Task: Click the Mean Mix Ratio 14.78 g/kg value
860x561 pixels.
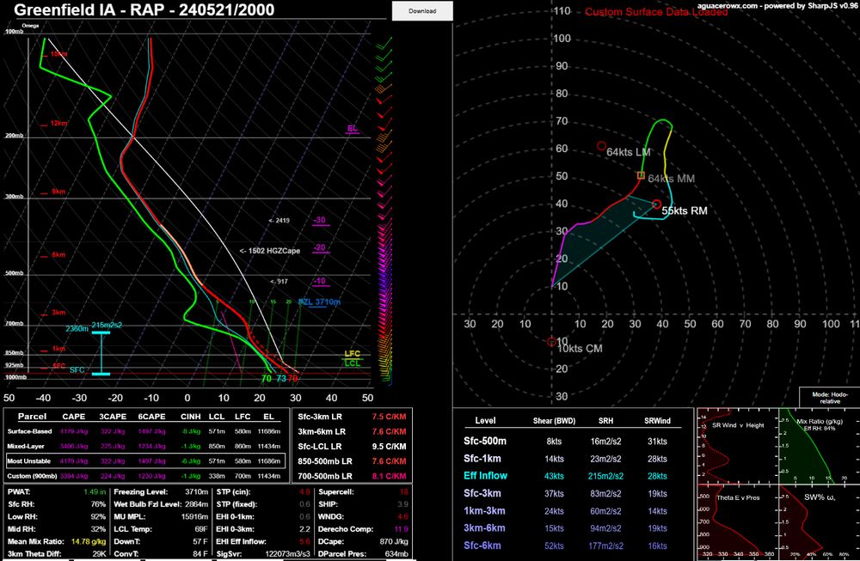Action: pyautogui.click(x=89, y=541)
